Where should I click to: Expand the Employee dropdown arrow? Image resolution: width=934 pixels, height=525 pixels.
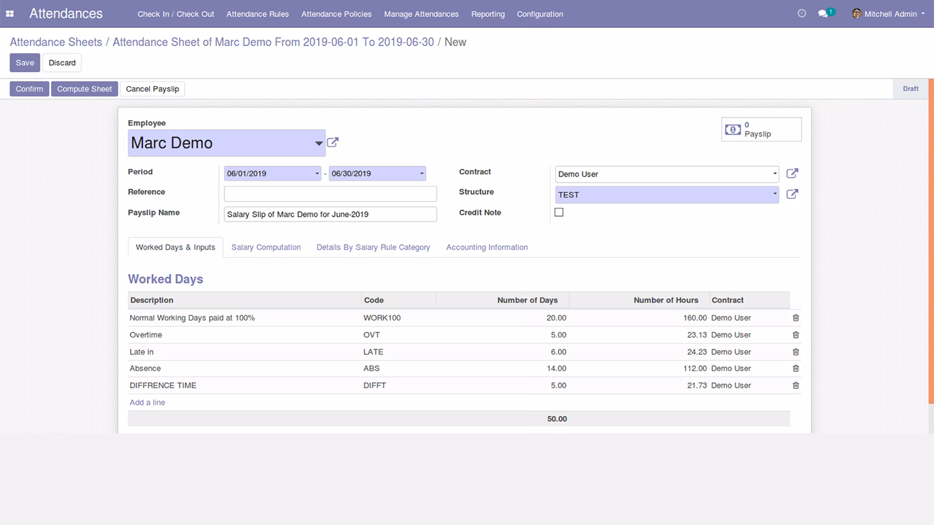coord(319,144)
